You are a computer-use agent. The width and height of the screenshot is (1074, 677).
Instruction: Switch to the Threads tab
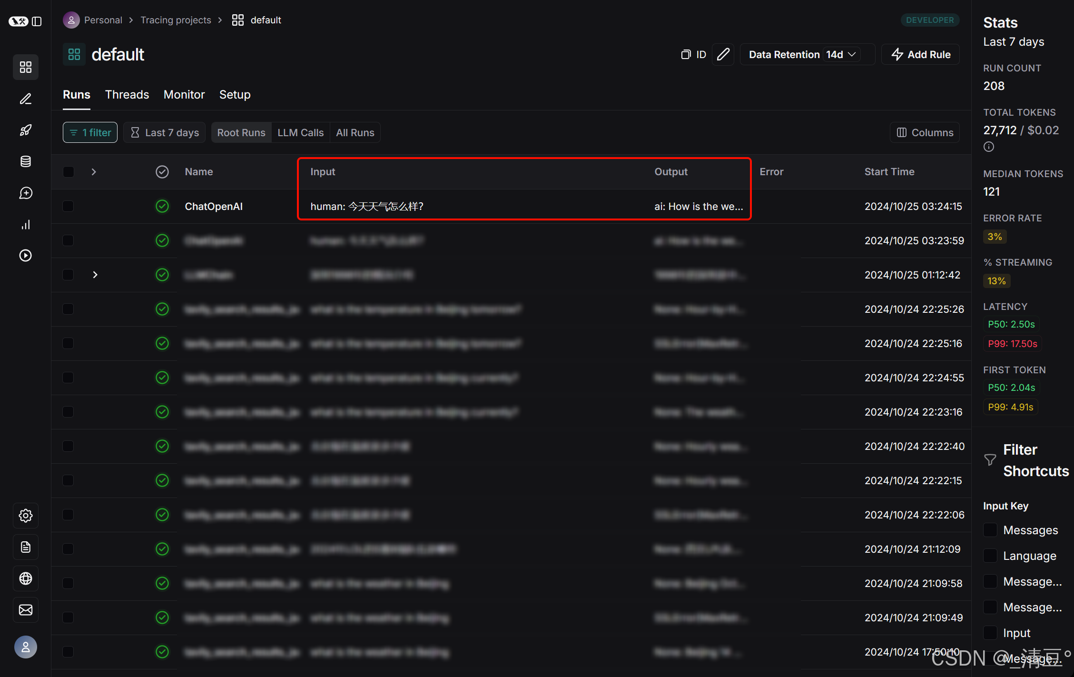[x=127, y=94]
